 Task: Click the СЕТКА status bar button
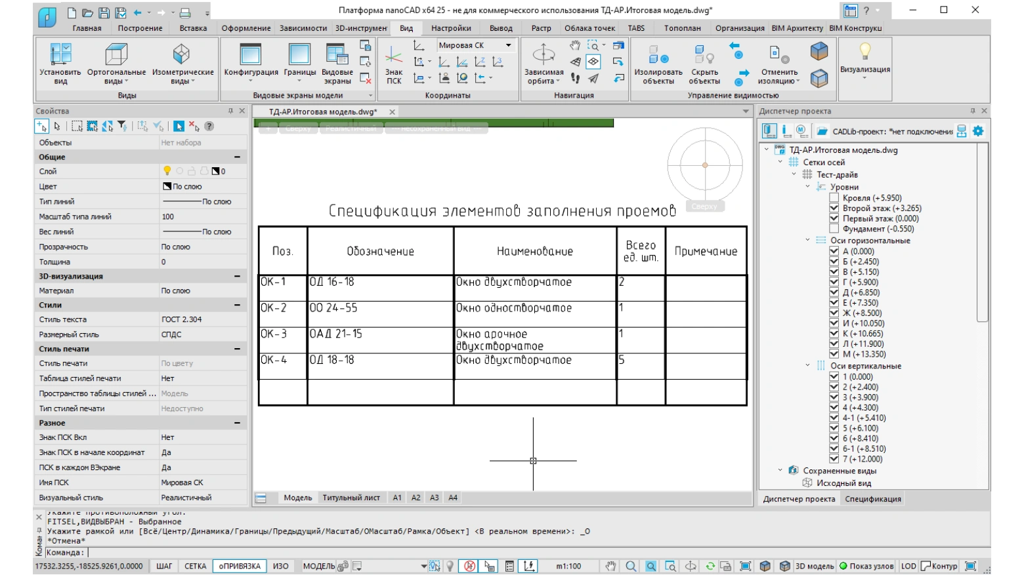click(195, 566)
